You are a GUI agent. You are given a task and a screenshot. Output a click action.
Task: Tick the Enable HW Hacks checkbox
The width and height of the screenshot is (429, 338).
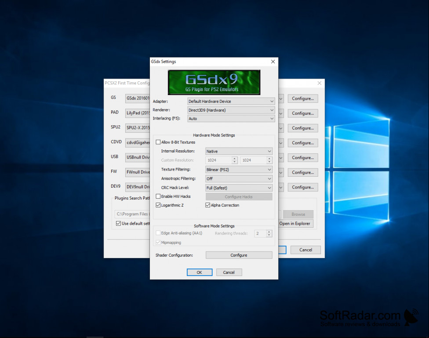pyautogui.click(x=158, y=196)
